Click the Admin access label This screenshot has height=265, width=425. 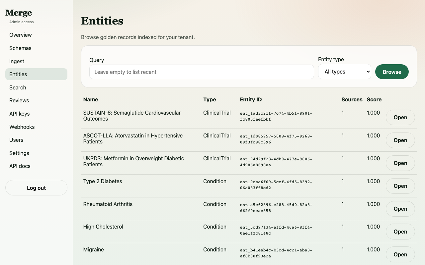click(22, 22)
